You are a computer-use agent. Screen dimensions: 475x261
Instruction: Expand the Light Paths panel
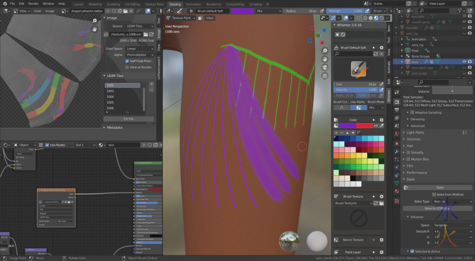pos(415,133)
